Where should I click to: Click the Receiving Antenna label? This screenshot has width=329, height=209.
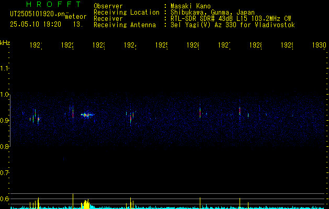pos(125,25)
